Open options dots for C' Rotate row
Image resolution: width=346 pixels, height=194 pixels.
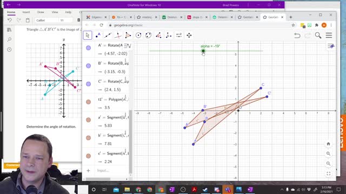125,79
